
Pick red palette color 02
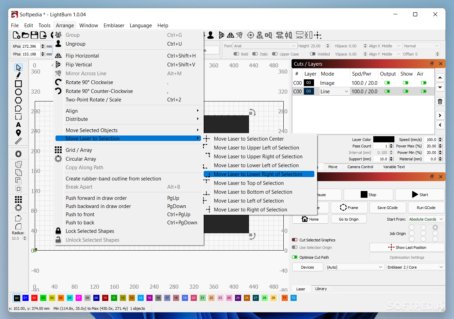point(34,298)
